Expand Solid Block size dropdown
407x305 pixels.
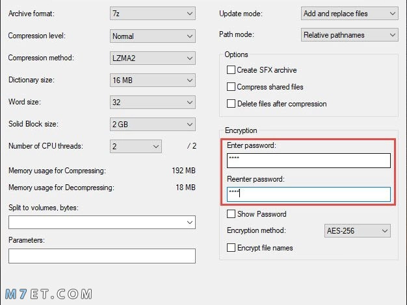(x=153, y=125)
